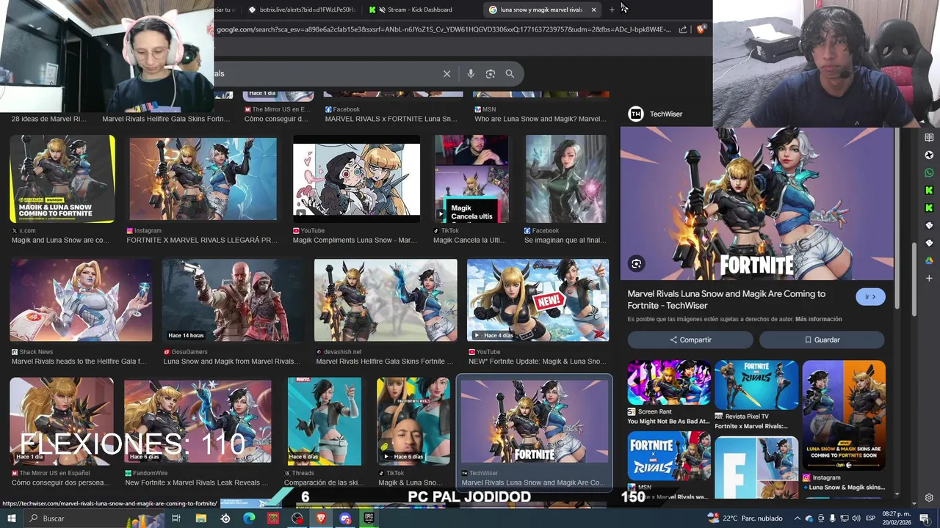Click the Compartir button
Image resolution: width=940 pixels, height=528 pixels.
coord(690,340)
